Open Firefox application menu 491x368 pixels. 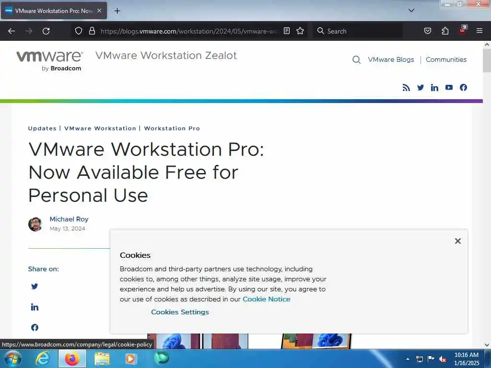click(479, 31)
